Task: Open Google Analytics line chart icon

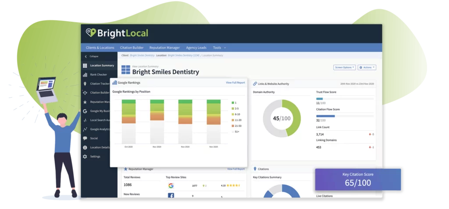Action: point(85,129)
